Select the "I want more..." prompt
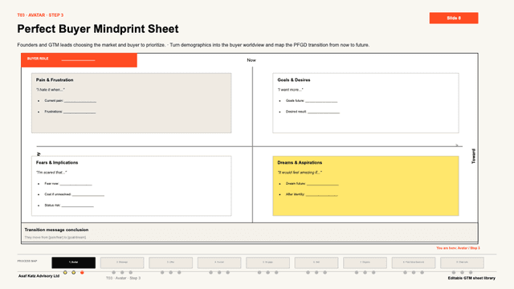 (x=290, y=90)
